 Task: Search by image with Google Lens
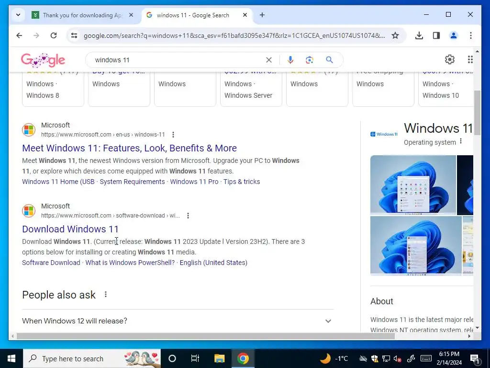[x=310, y=60]
